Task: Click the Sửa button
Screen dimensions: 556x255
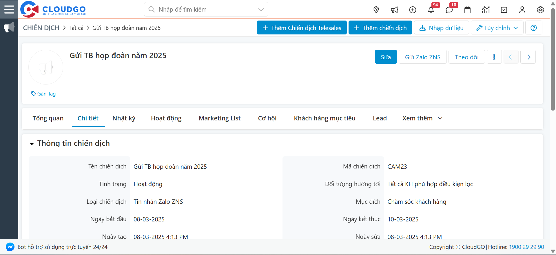Action: 386,57
